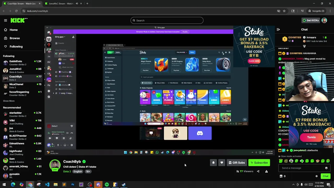The width and height of the screenshot is (334, 188).
Task: Bookmark this page star icon
Action: pyautogui.click(x=284, y=11)
